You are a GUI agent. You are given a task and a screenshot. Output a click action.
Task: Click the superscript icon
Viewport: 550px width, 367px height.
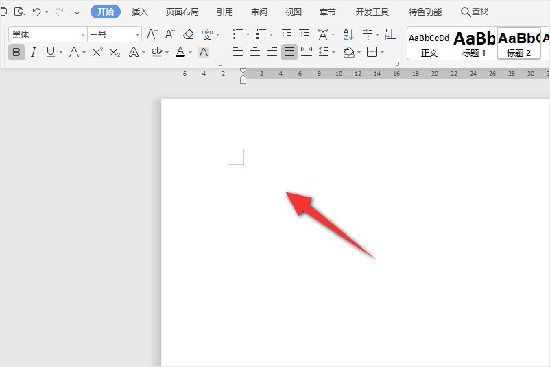click(97, 52)
